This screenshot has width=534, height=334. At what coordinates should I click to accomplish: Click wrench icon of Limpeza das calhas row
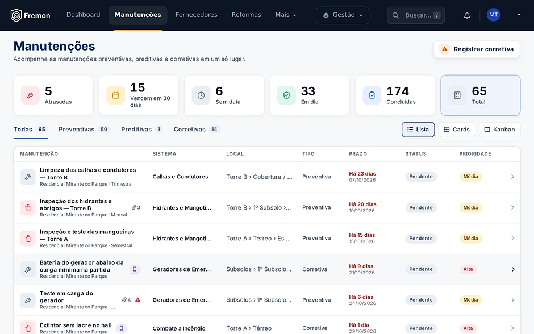point(28,177)
